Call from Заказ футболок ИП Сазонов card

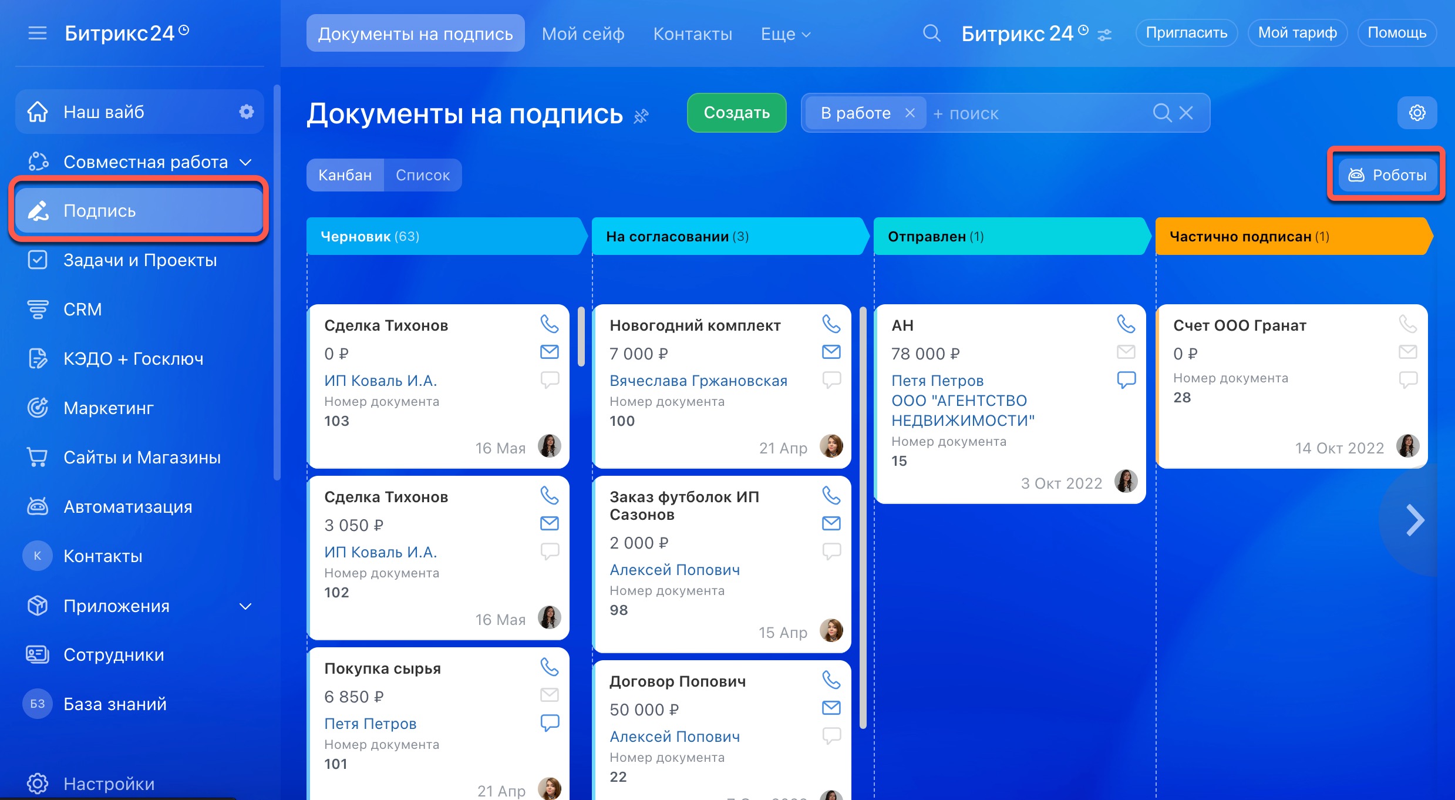click(831, 495)
